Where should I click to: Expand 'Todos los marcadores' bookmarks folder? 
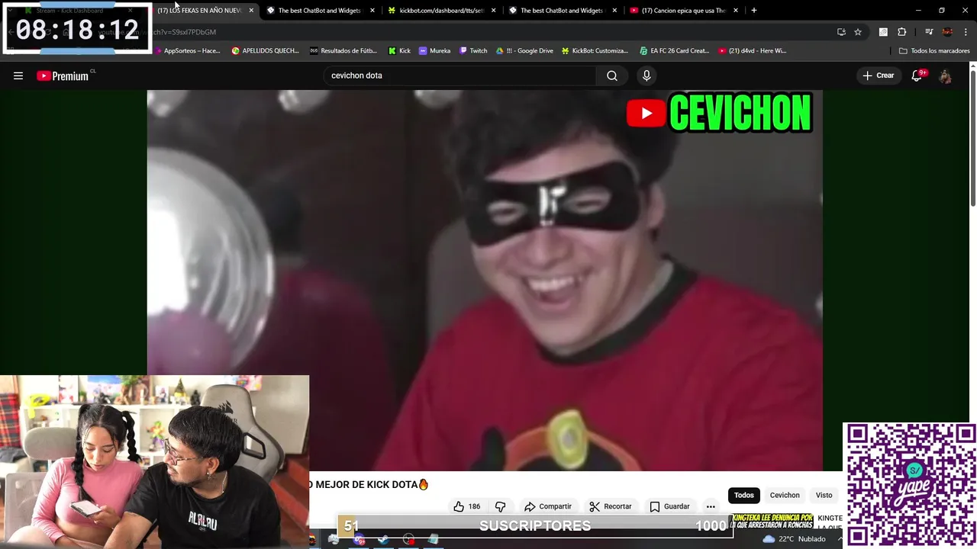tap(934, 51)
